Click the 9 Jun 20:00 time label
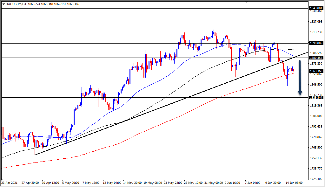The height and width of the screenshot is (187, 325). (x=273, y=183)
